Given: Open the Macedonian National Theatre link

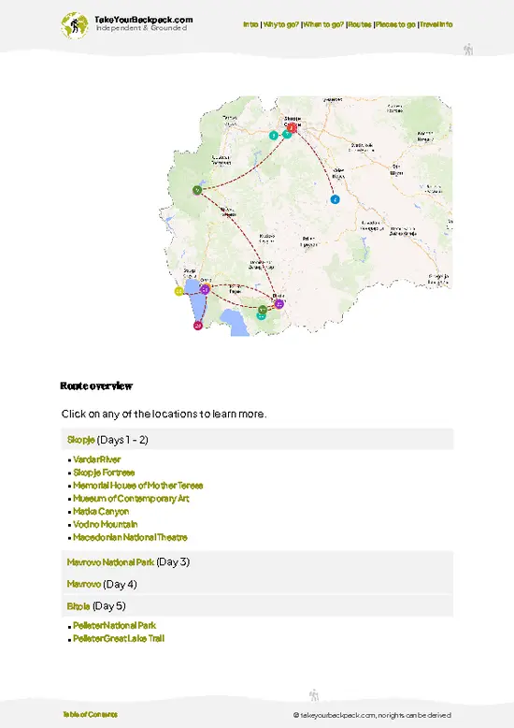Looking at the screenshot, I should tap(130, 538).
